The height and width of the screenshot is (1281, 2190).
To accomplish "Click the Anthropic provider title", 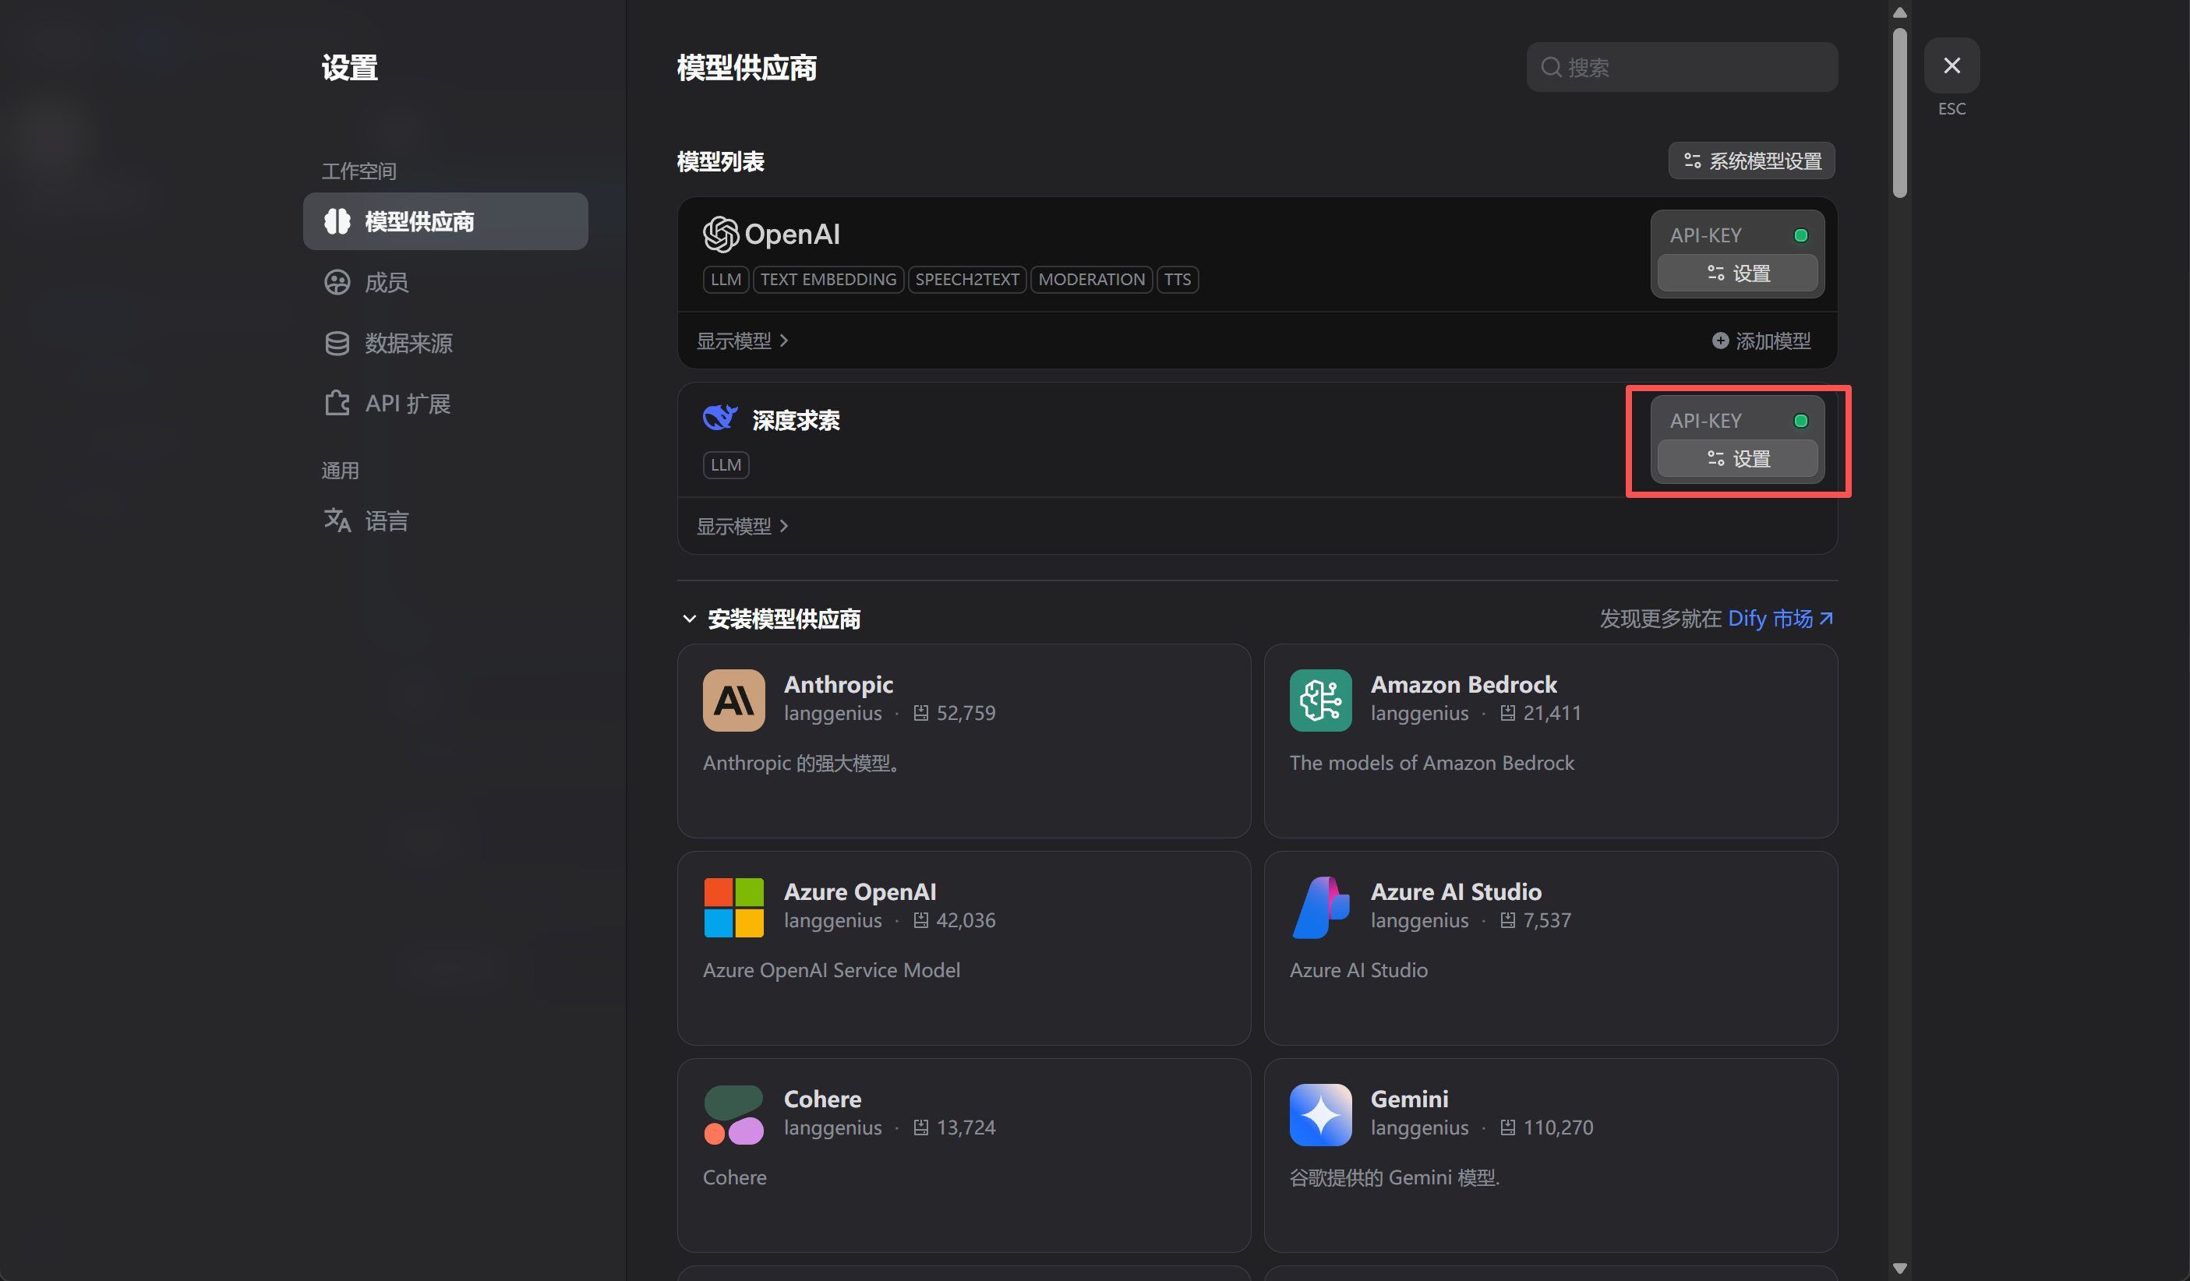I will 838,684.
